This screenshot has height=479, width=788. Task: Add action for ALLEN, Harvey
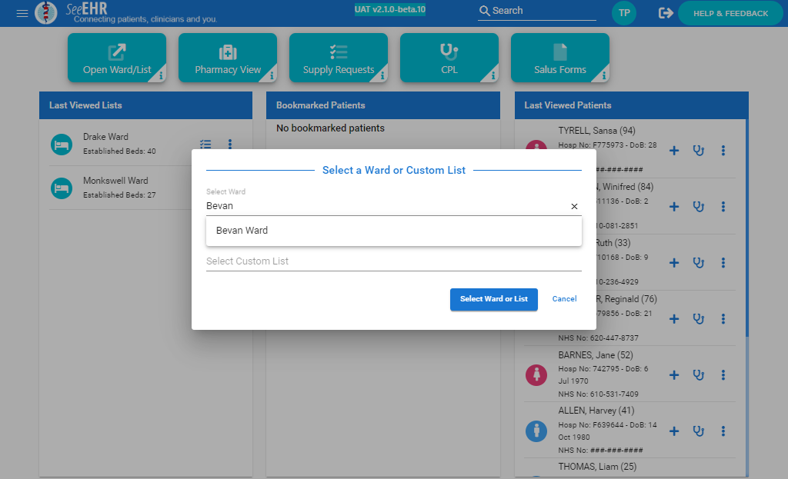(x=674, y=431)
